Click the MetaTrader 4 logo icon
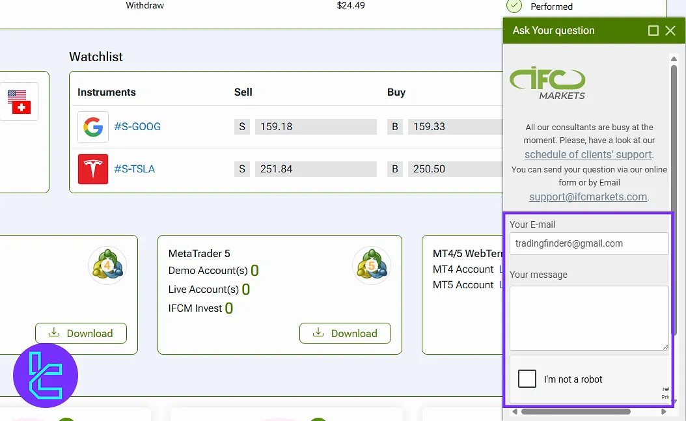The height and width of the screenshot is (421, 686). 107,265
